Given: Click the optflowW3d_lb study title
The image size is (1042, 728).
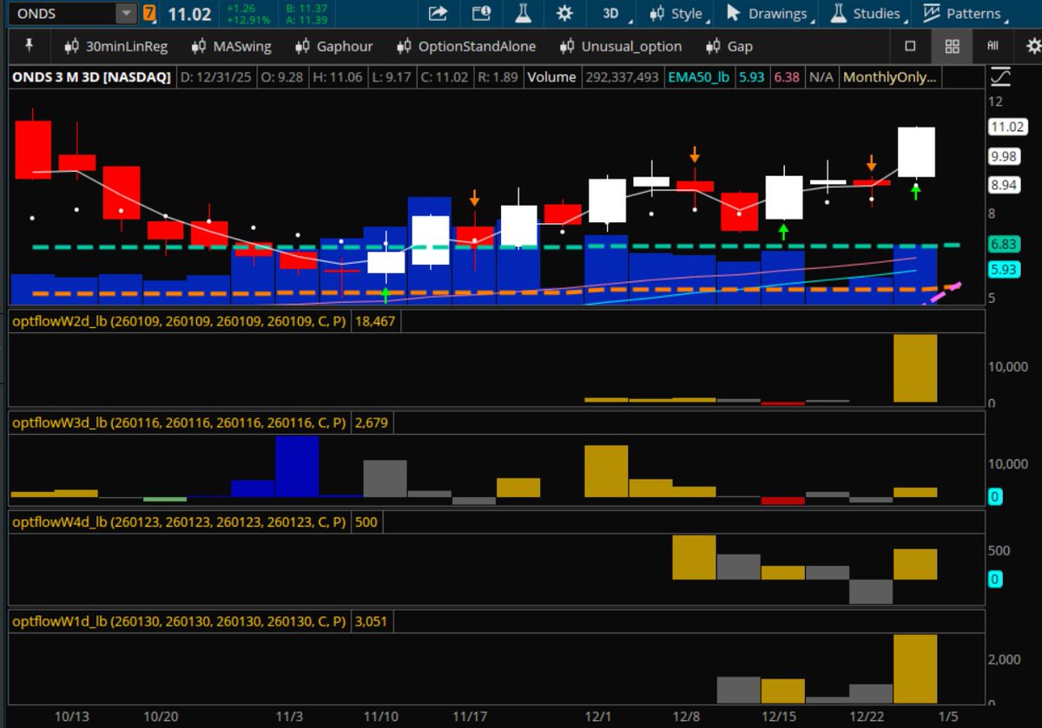Looking at the screenshot, I should (x=181, y=423).
